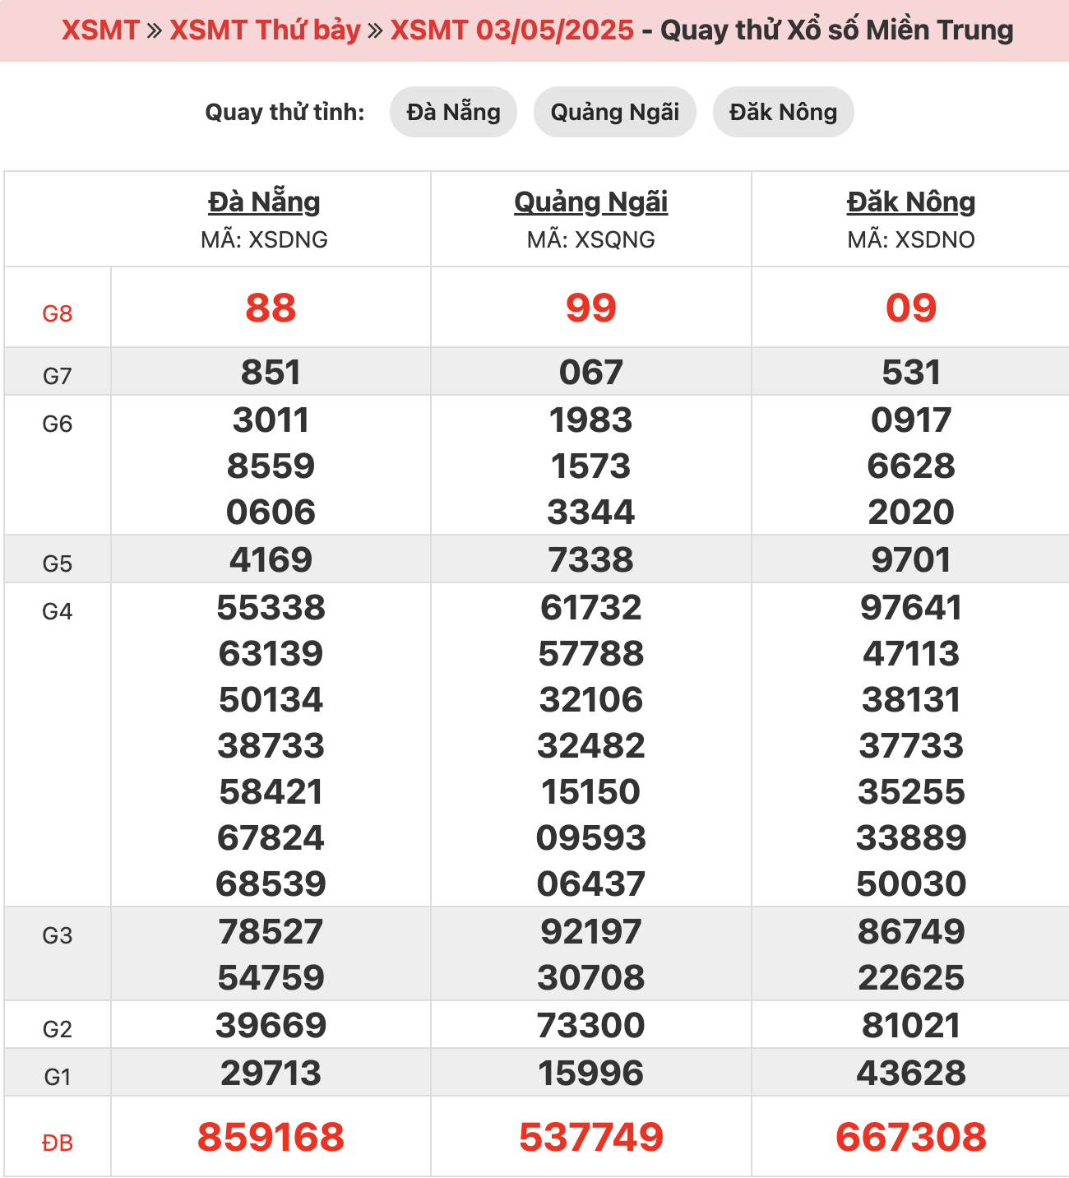Click G3 number 22625
The width and height of the screenshot is (1069, 1178).
[911, 977]
